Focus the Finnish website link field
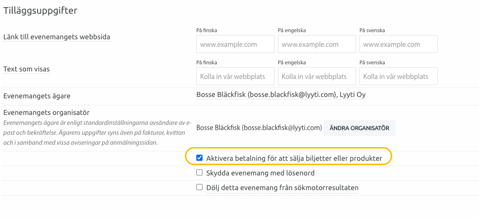479x218 pixels. click(x=235, y=44)
